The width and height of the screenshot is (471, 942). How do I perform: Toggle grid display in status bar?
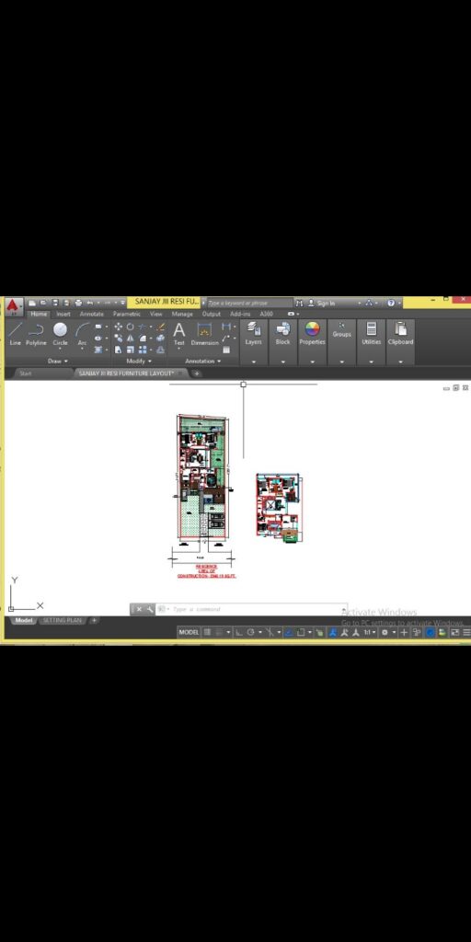point(207,632)
